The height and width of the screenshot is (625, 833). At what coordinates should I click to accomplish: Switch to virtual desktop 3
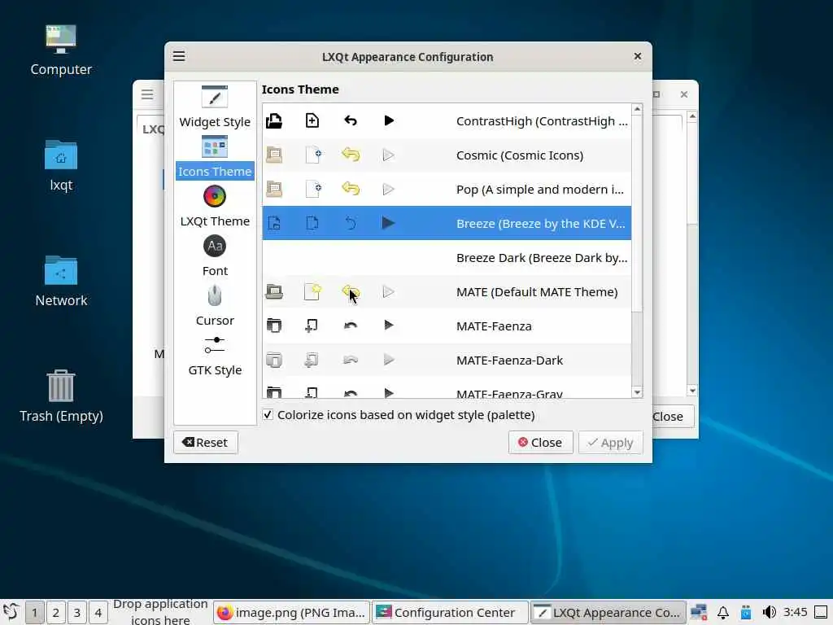click(x=77, y=612)
